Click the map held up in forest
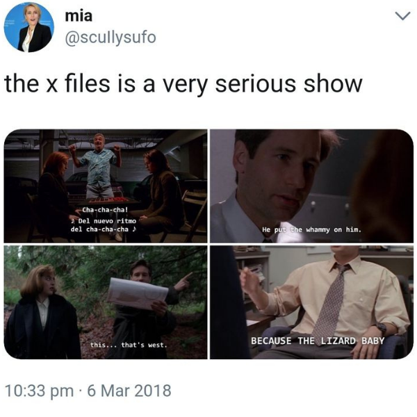The height and width of the screenshot is (417, 417). [138, 293]
